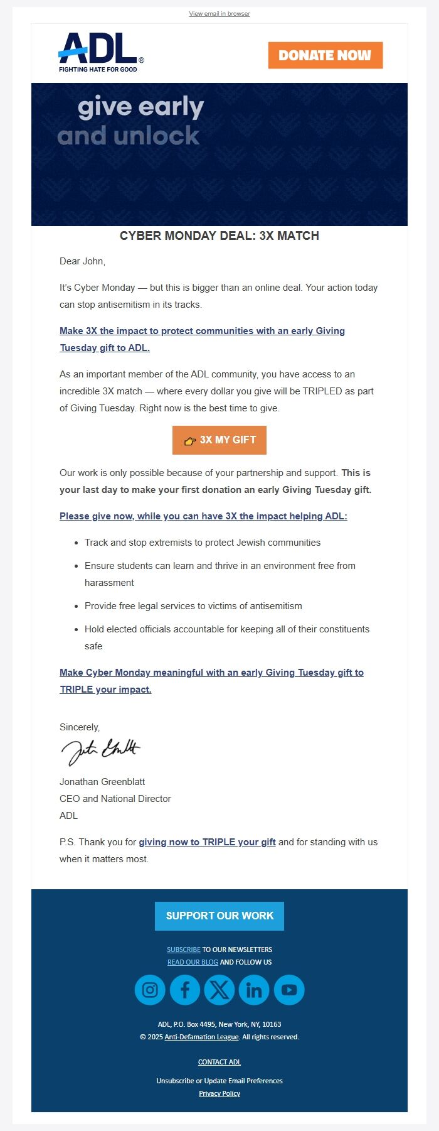The image size is (439, 1131).
Task: Open the Privacy Policy page
Action: tap(219, 1093)
